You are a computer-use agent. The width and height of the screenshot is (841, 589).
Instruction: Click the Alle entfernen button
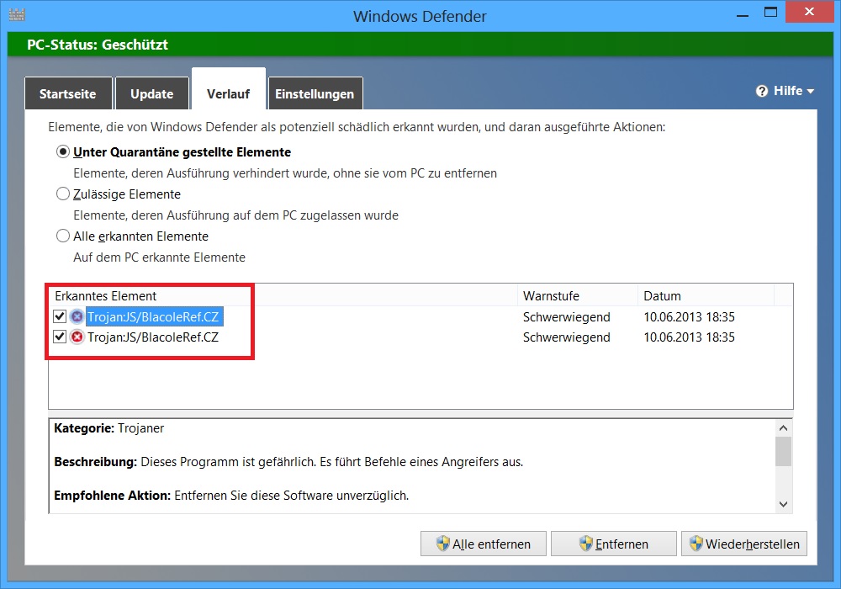tap(484, 544)
